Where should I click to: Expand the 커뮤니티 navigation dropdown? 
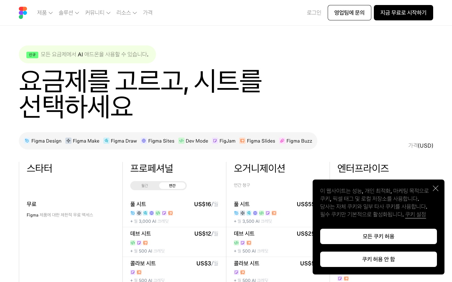point(98,13)
